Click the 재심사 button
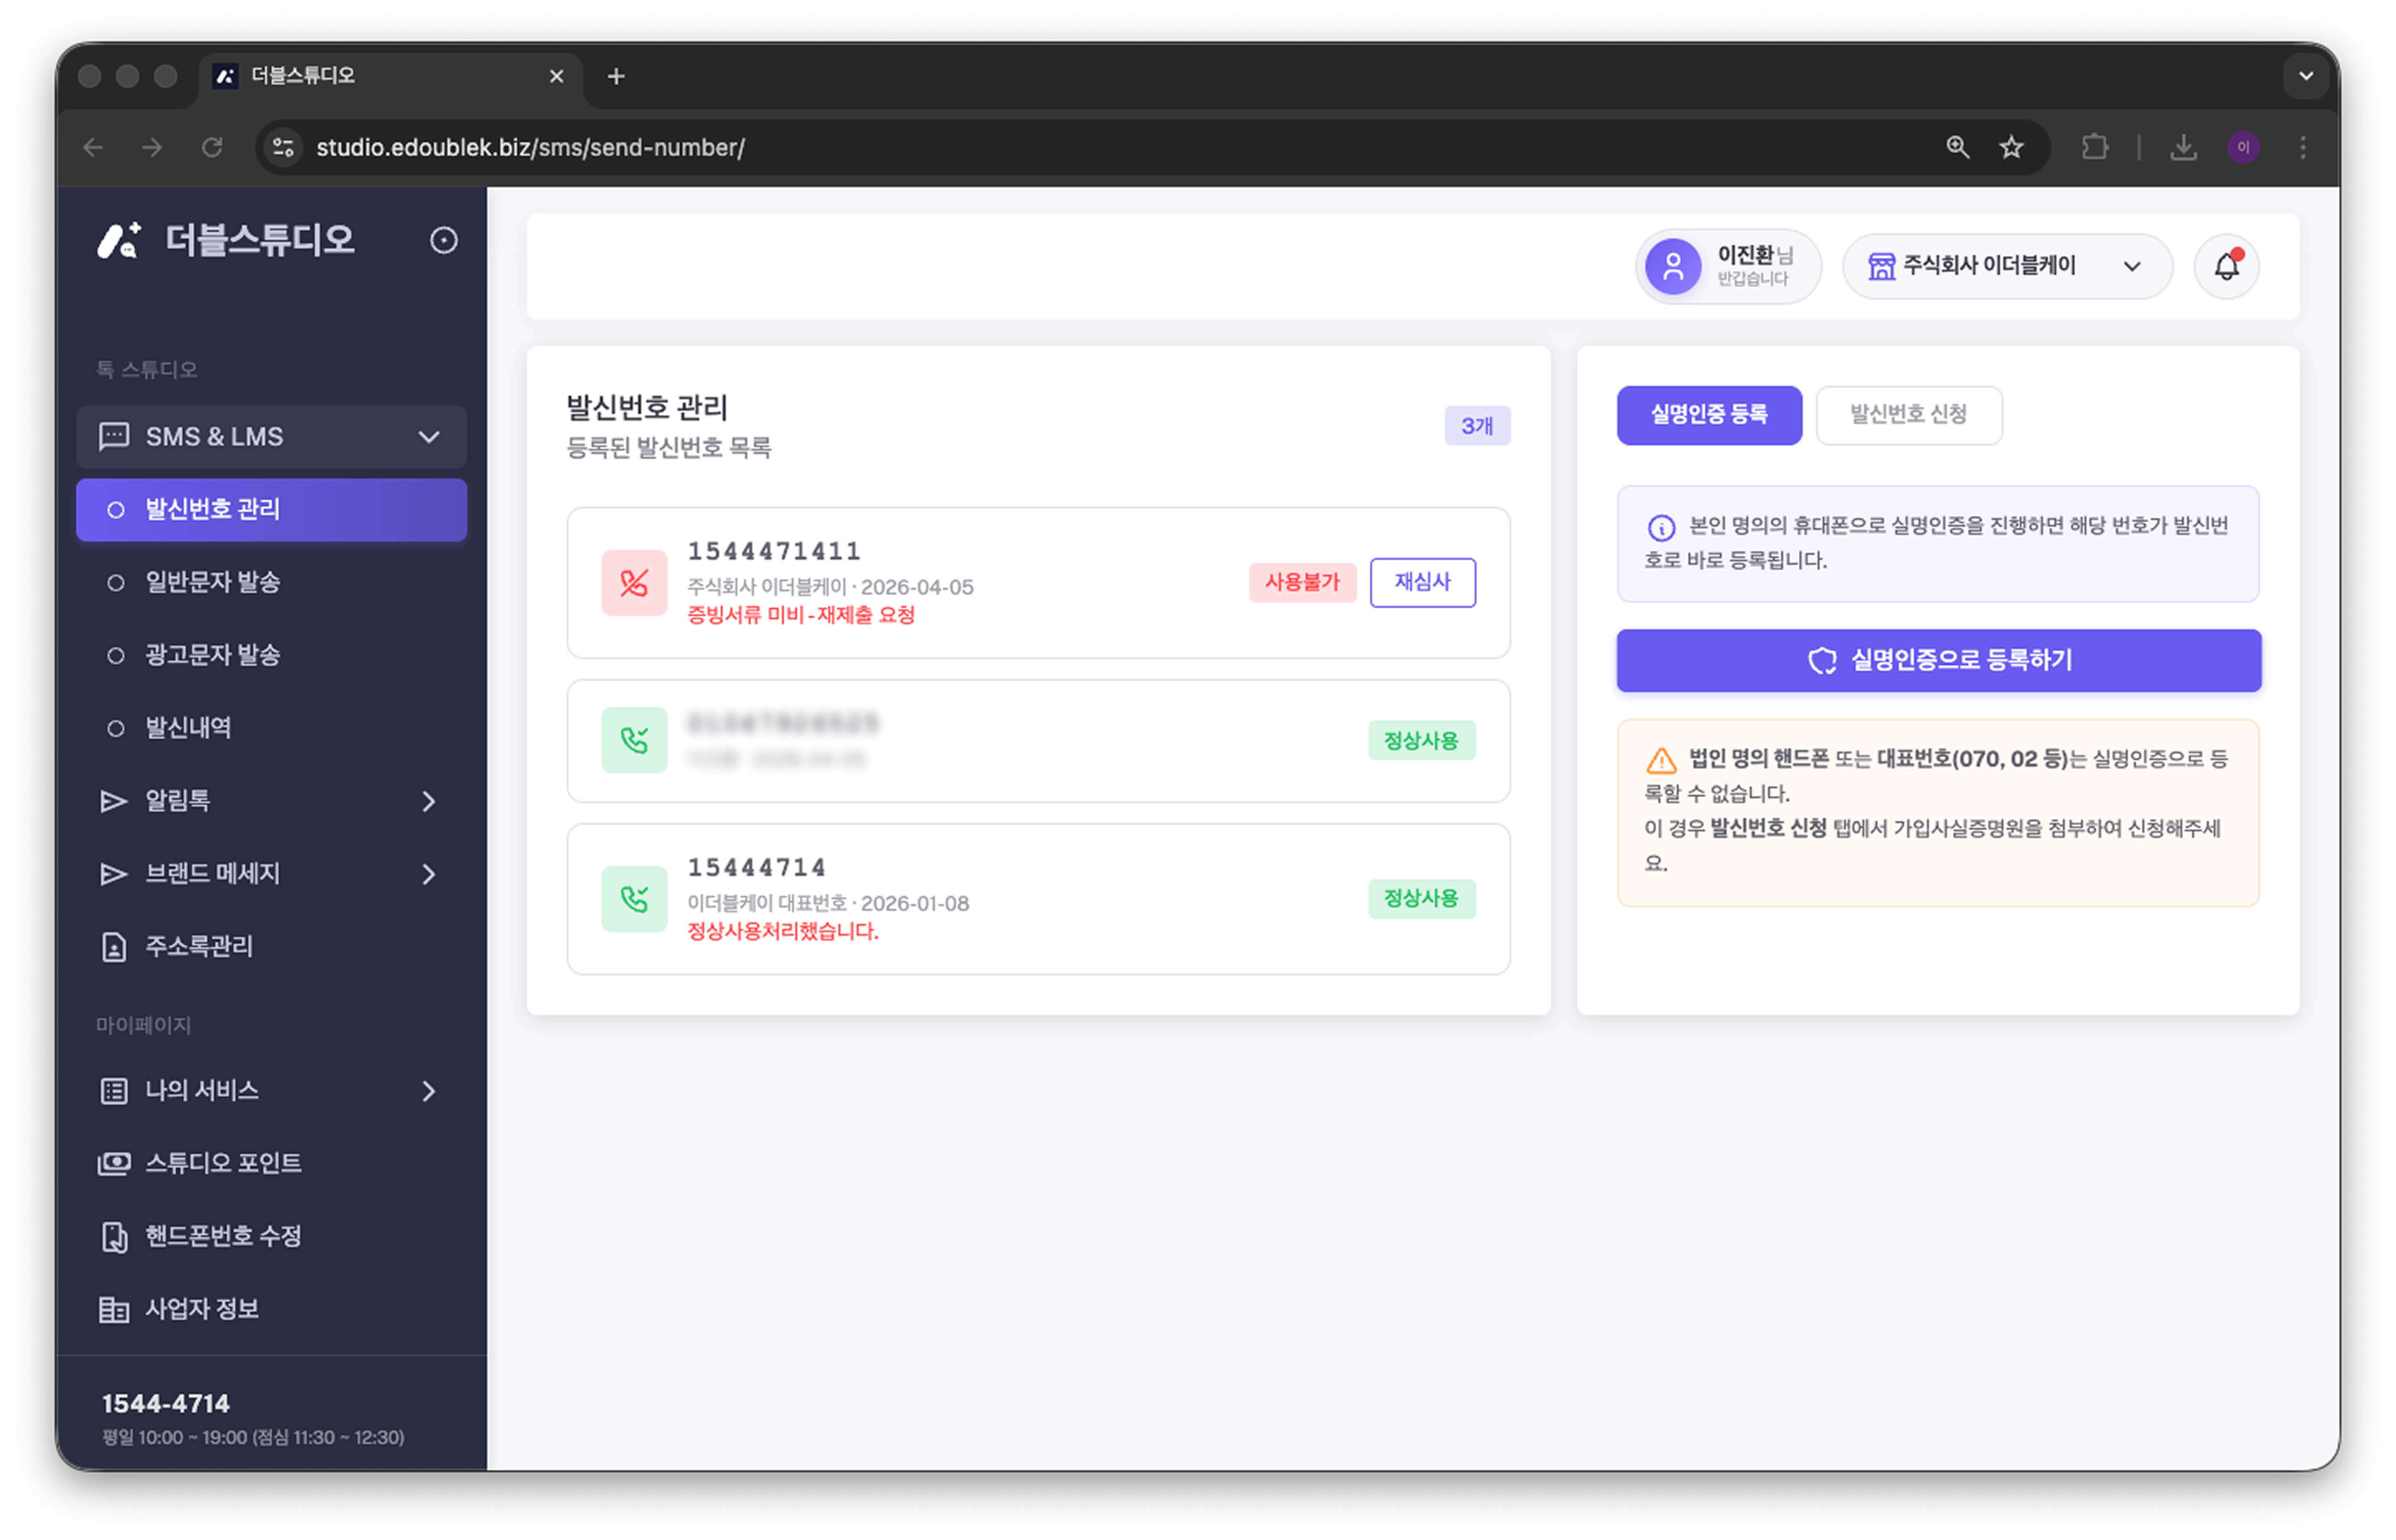 pos(1422,582)
